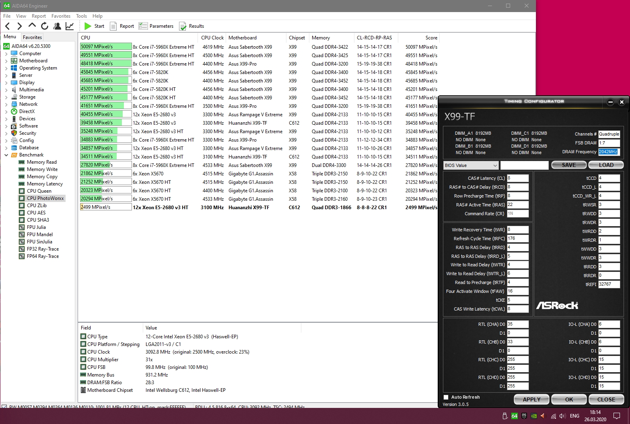Click the user silhouette toolbar icon
Screen dimensions: 630x424
(x=57, y=26)
